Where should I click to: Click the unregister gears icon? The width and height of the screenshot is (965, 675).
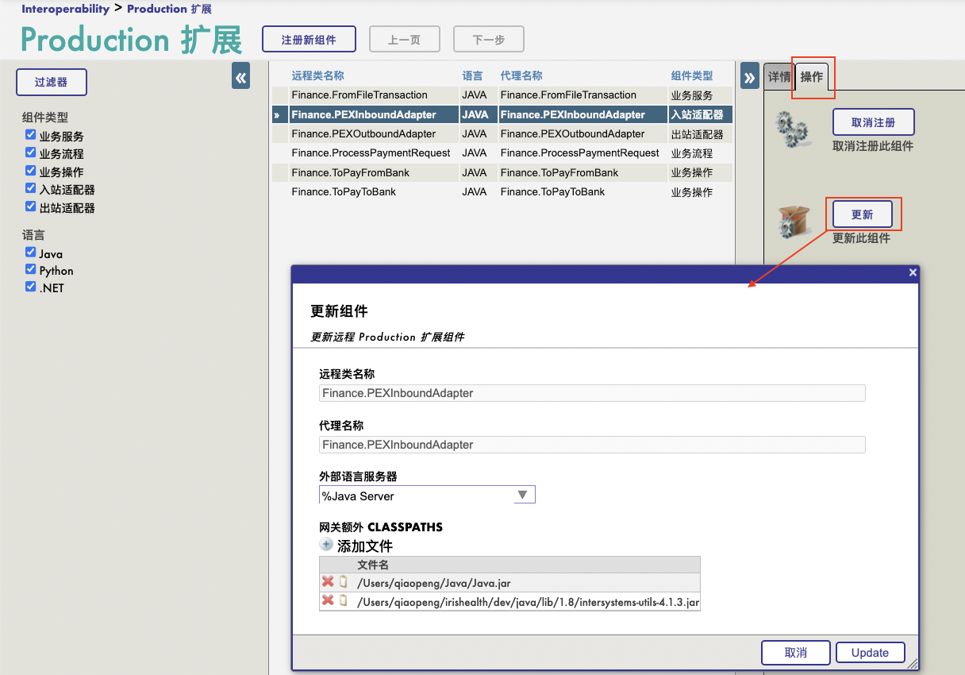791,129
